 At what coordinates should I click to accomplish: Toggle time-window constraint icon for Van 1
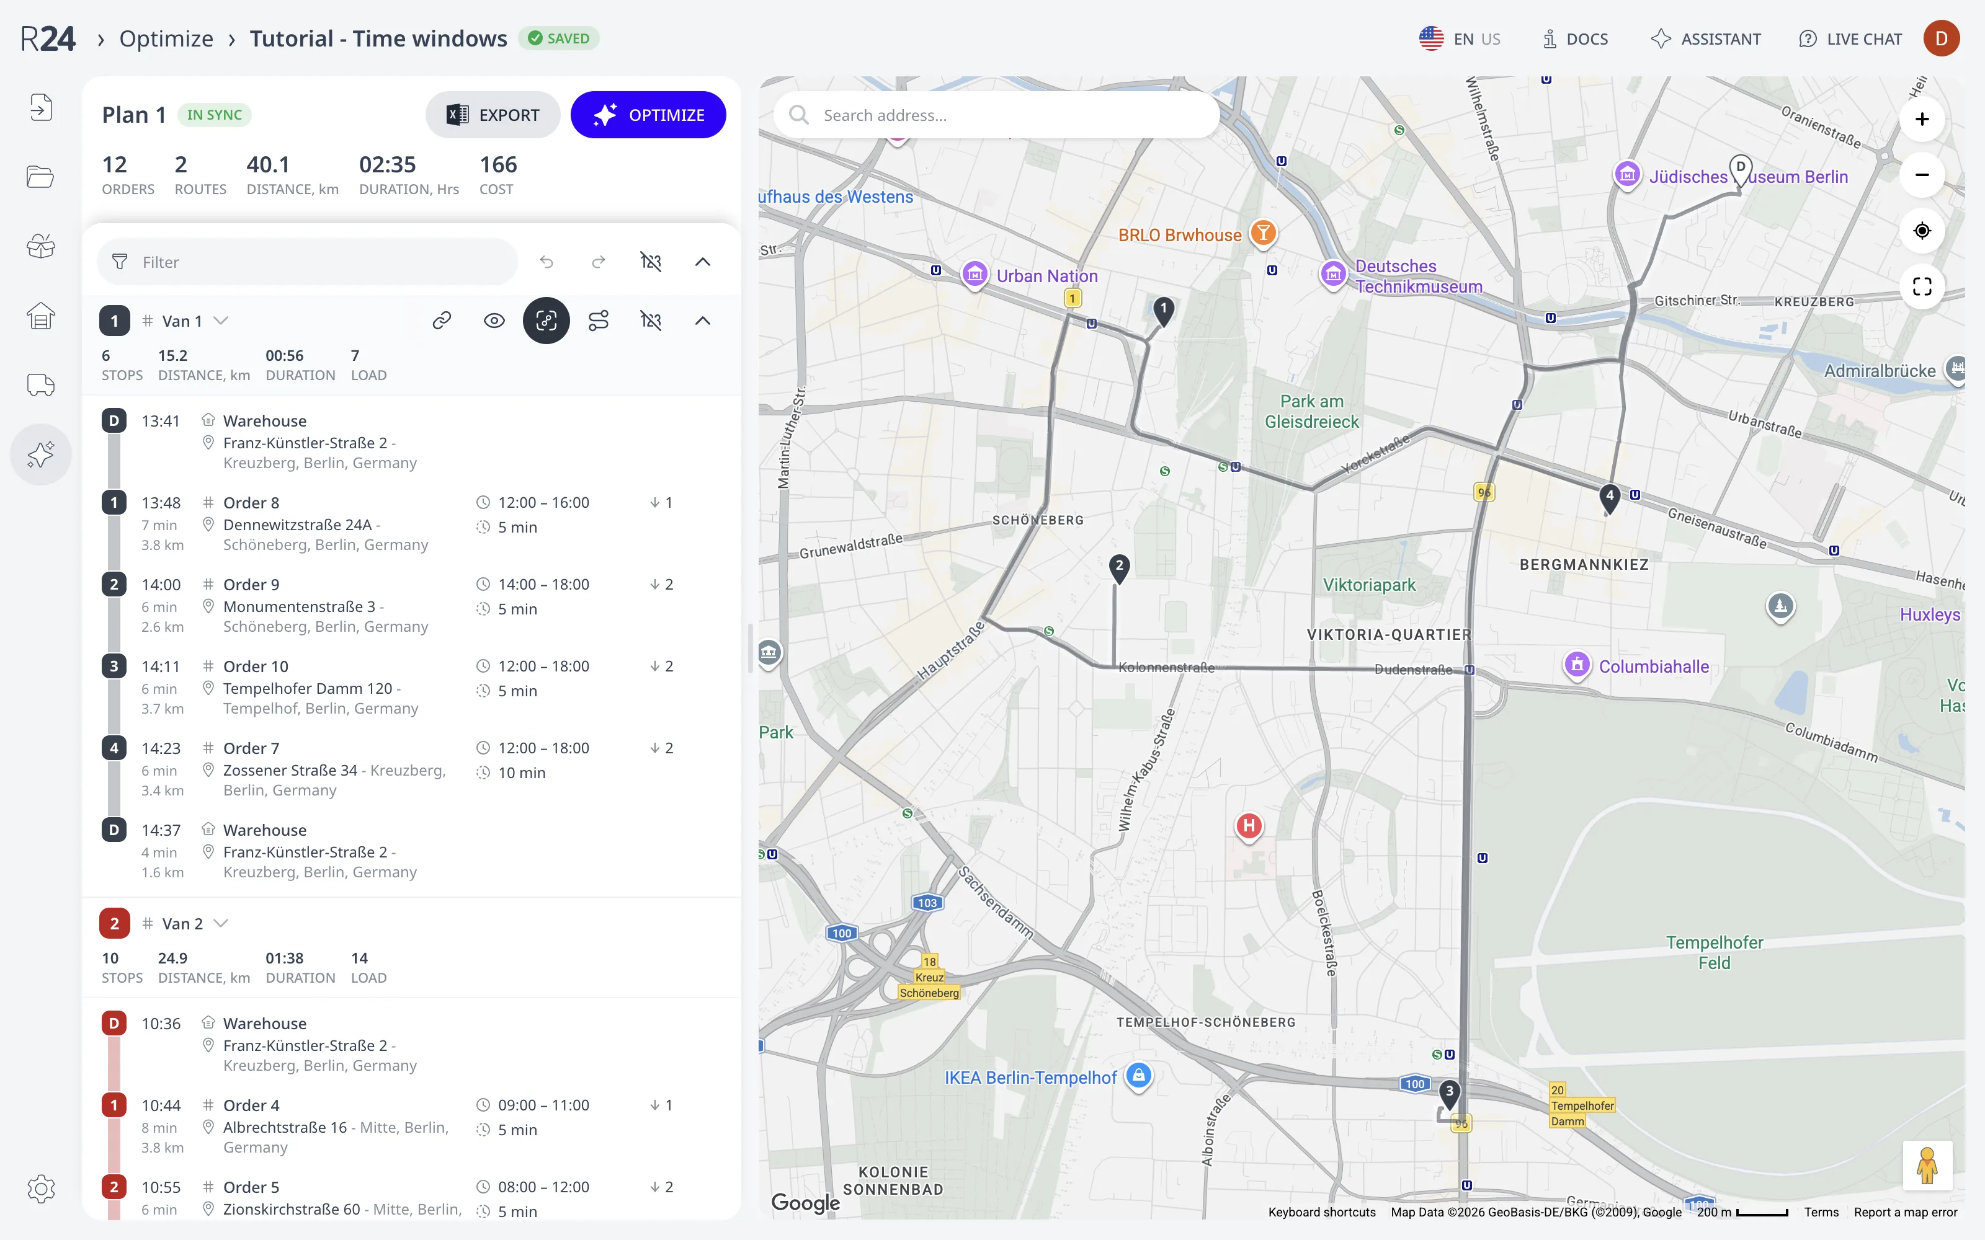coord(651,321)
